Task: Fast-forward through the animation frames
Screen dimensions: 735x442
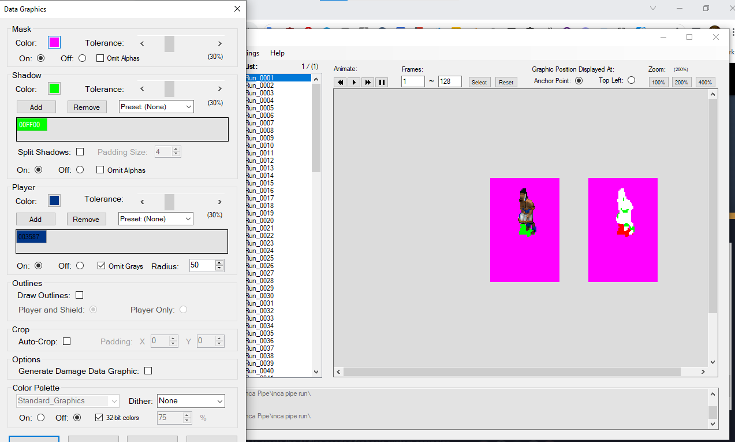Action: pos(368,82)
